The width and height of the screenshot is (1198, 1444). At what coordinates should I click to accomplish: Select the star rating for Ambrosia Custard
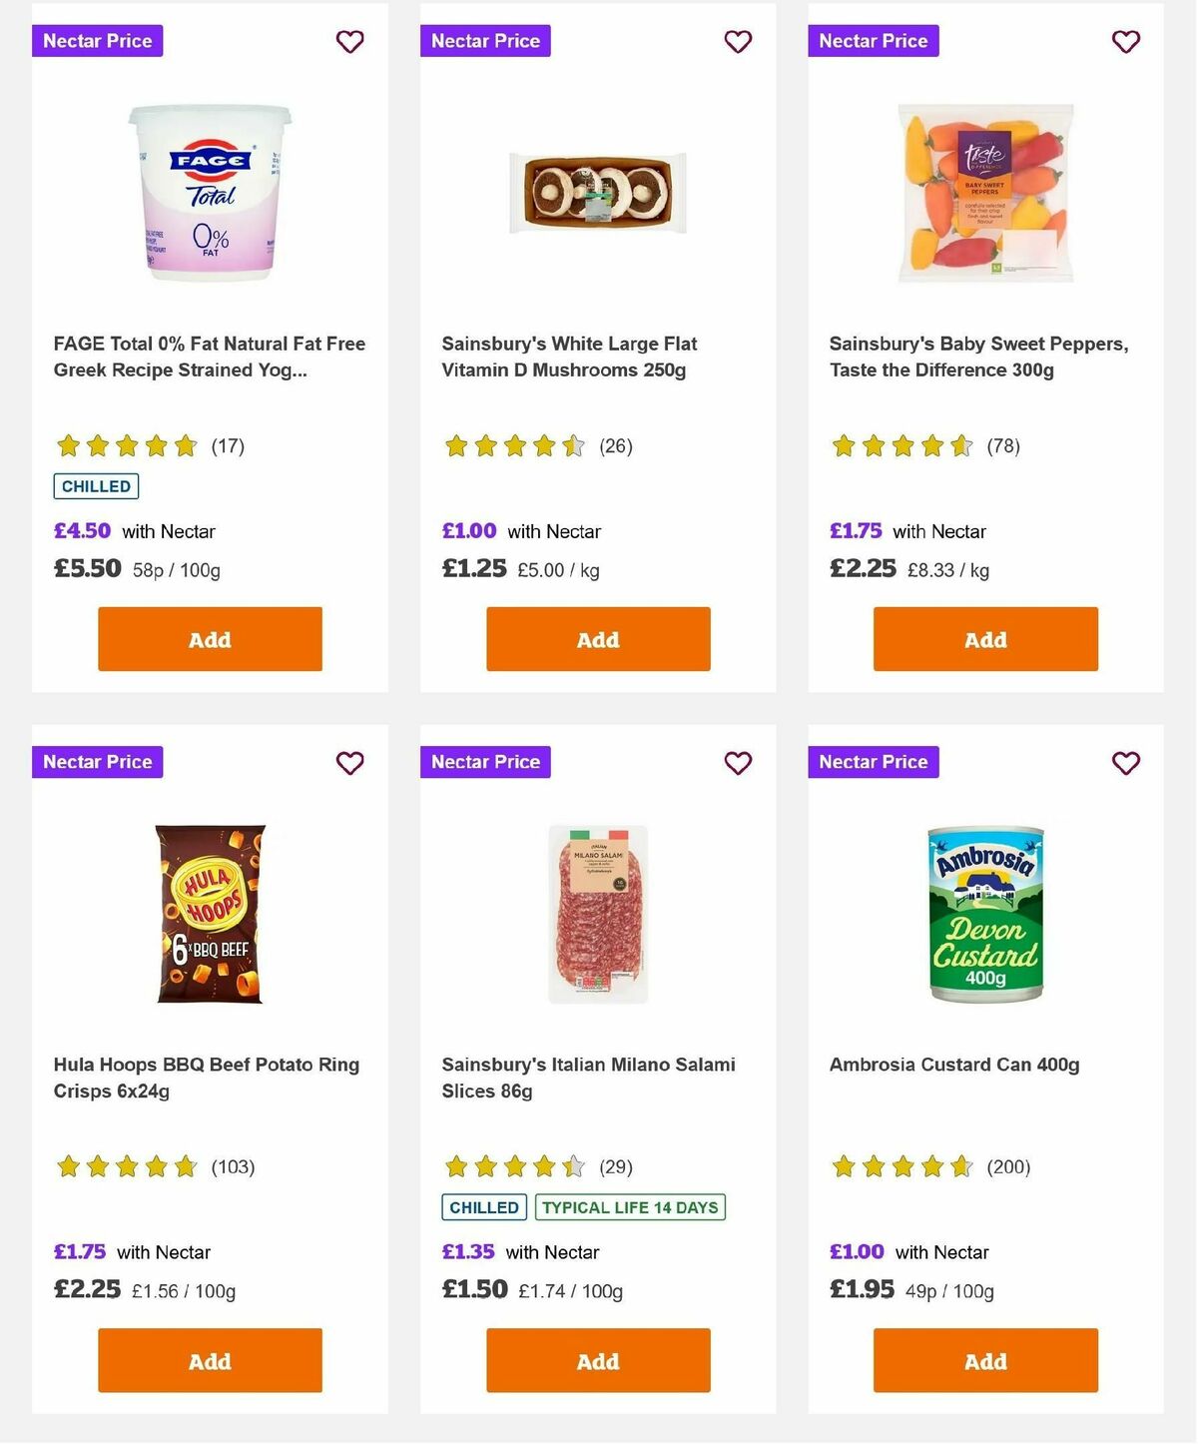[899, 1165]
